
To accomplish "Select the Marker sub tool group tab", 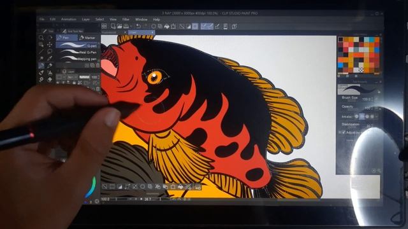I will (x=88, y=38).
